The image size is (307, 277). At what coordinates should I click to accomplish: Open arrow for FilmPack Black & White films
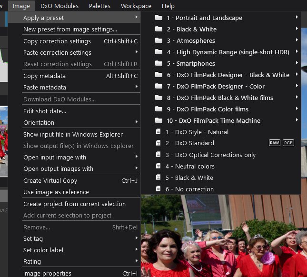tap(297, 97)
